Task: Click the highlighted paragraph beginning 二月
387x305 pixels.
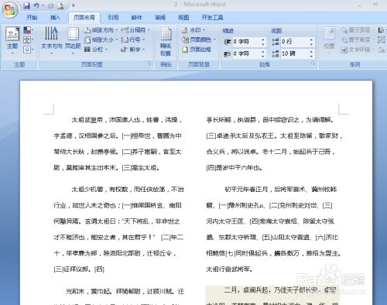Action: point(272,295)
